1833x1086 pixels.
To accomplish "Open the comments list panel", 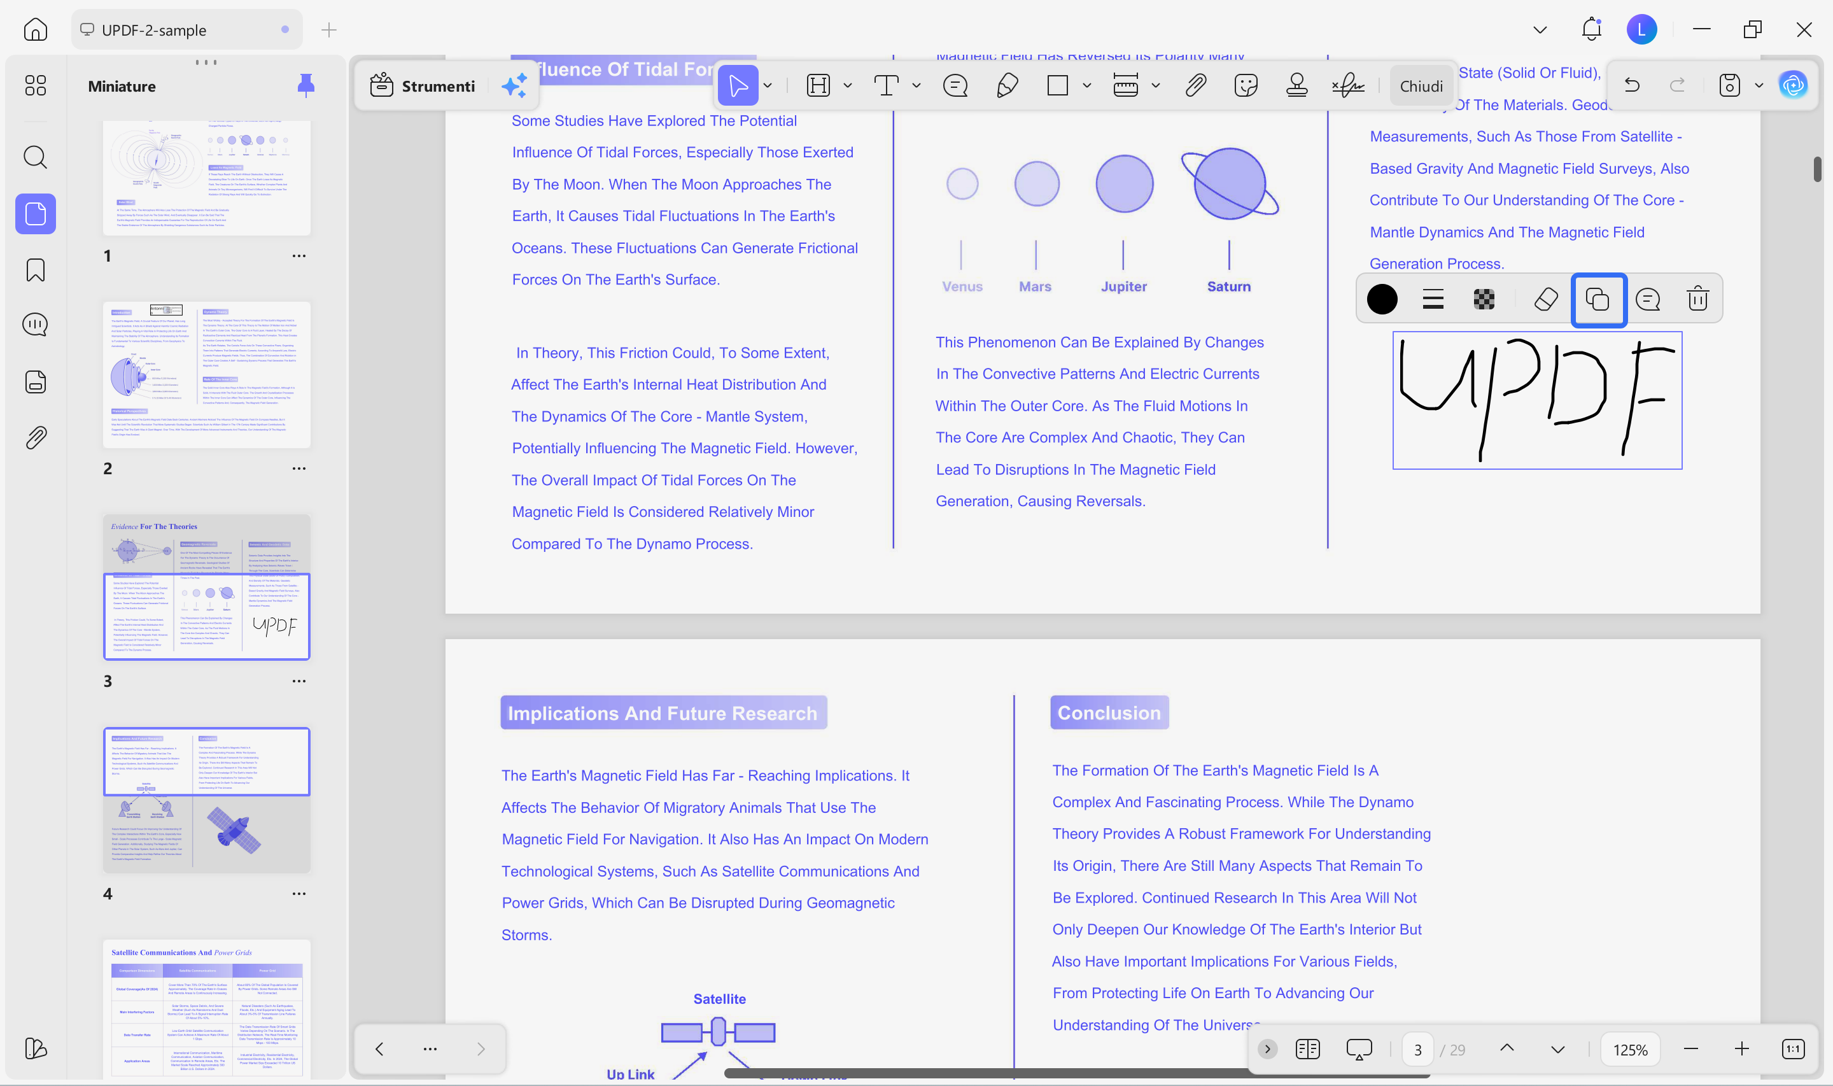I will coord(35,325).
